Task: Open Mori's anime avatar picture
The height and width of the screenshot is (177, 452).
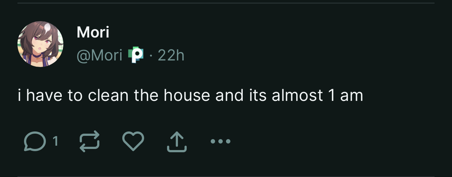Action: pyautogui.click(x=40, y=44)
